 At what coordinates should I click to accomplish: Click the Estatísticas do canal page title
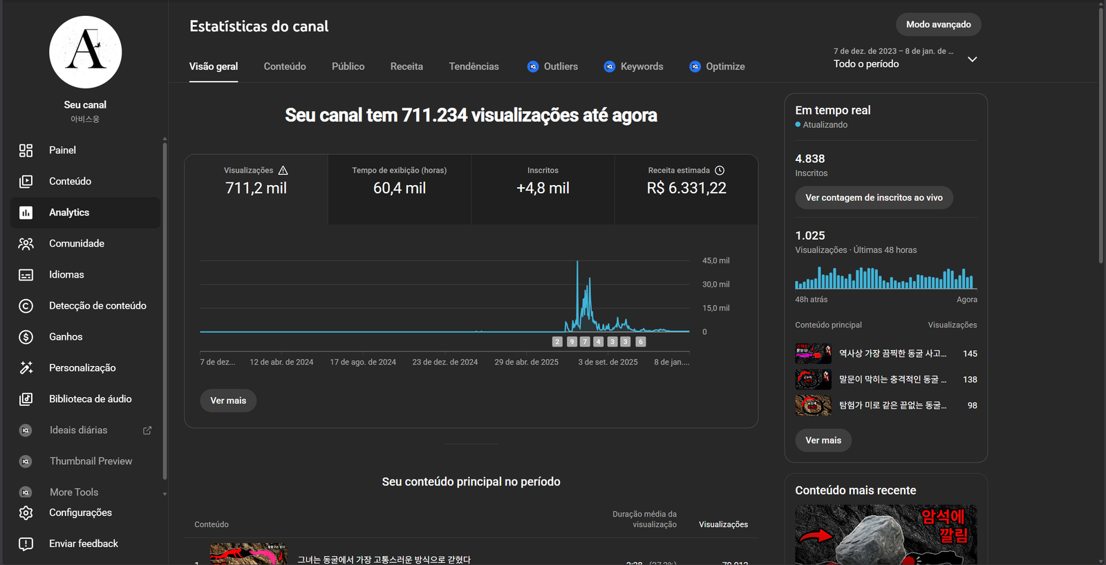(259, 26)
